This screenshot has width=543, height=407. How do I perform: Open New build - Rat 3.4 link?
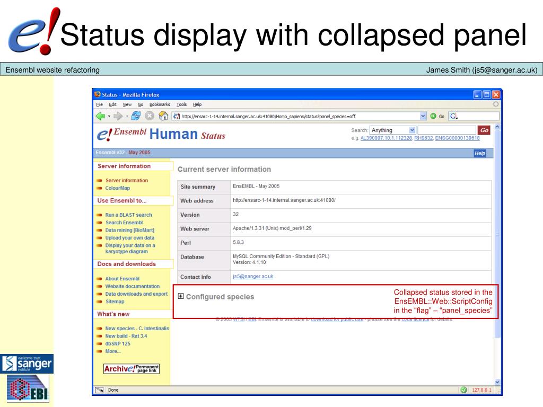pyautogui.click(x=126, y=336)
